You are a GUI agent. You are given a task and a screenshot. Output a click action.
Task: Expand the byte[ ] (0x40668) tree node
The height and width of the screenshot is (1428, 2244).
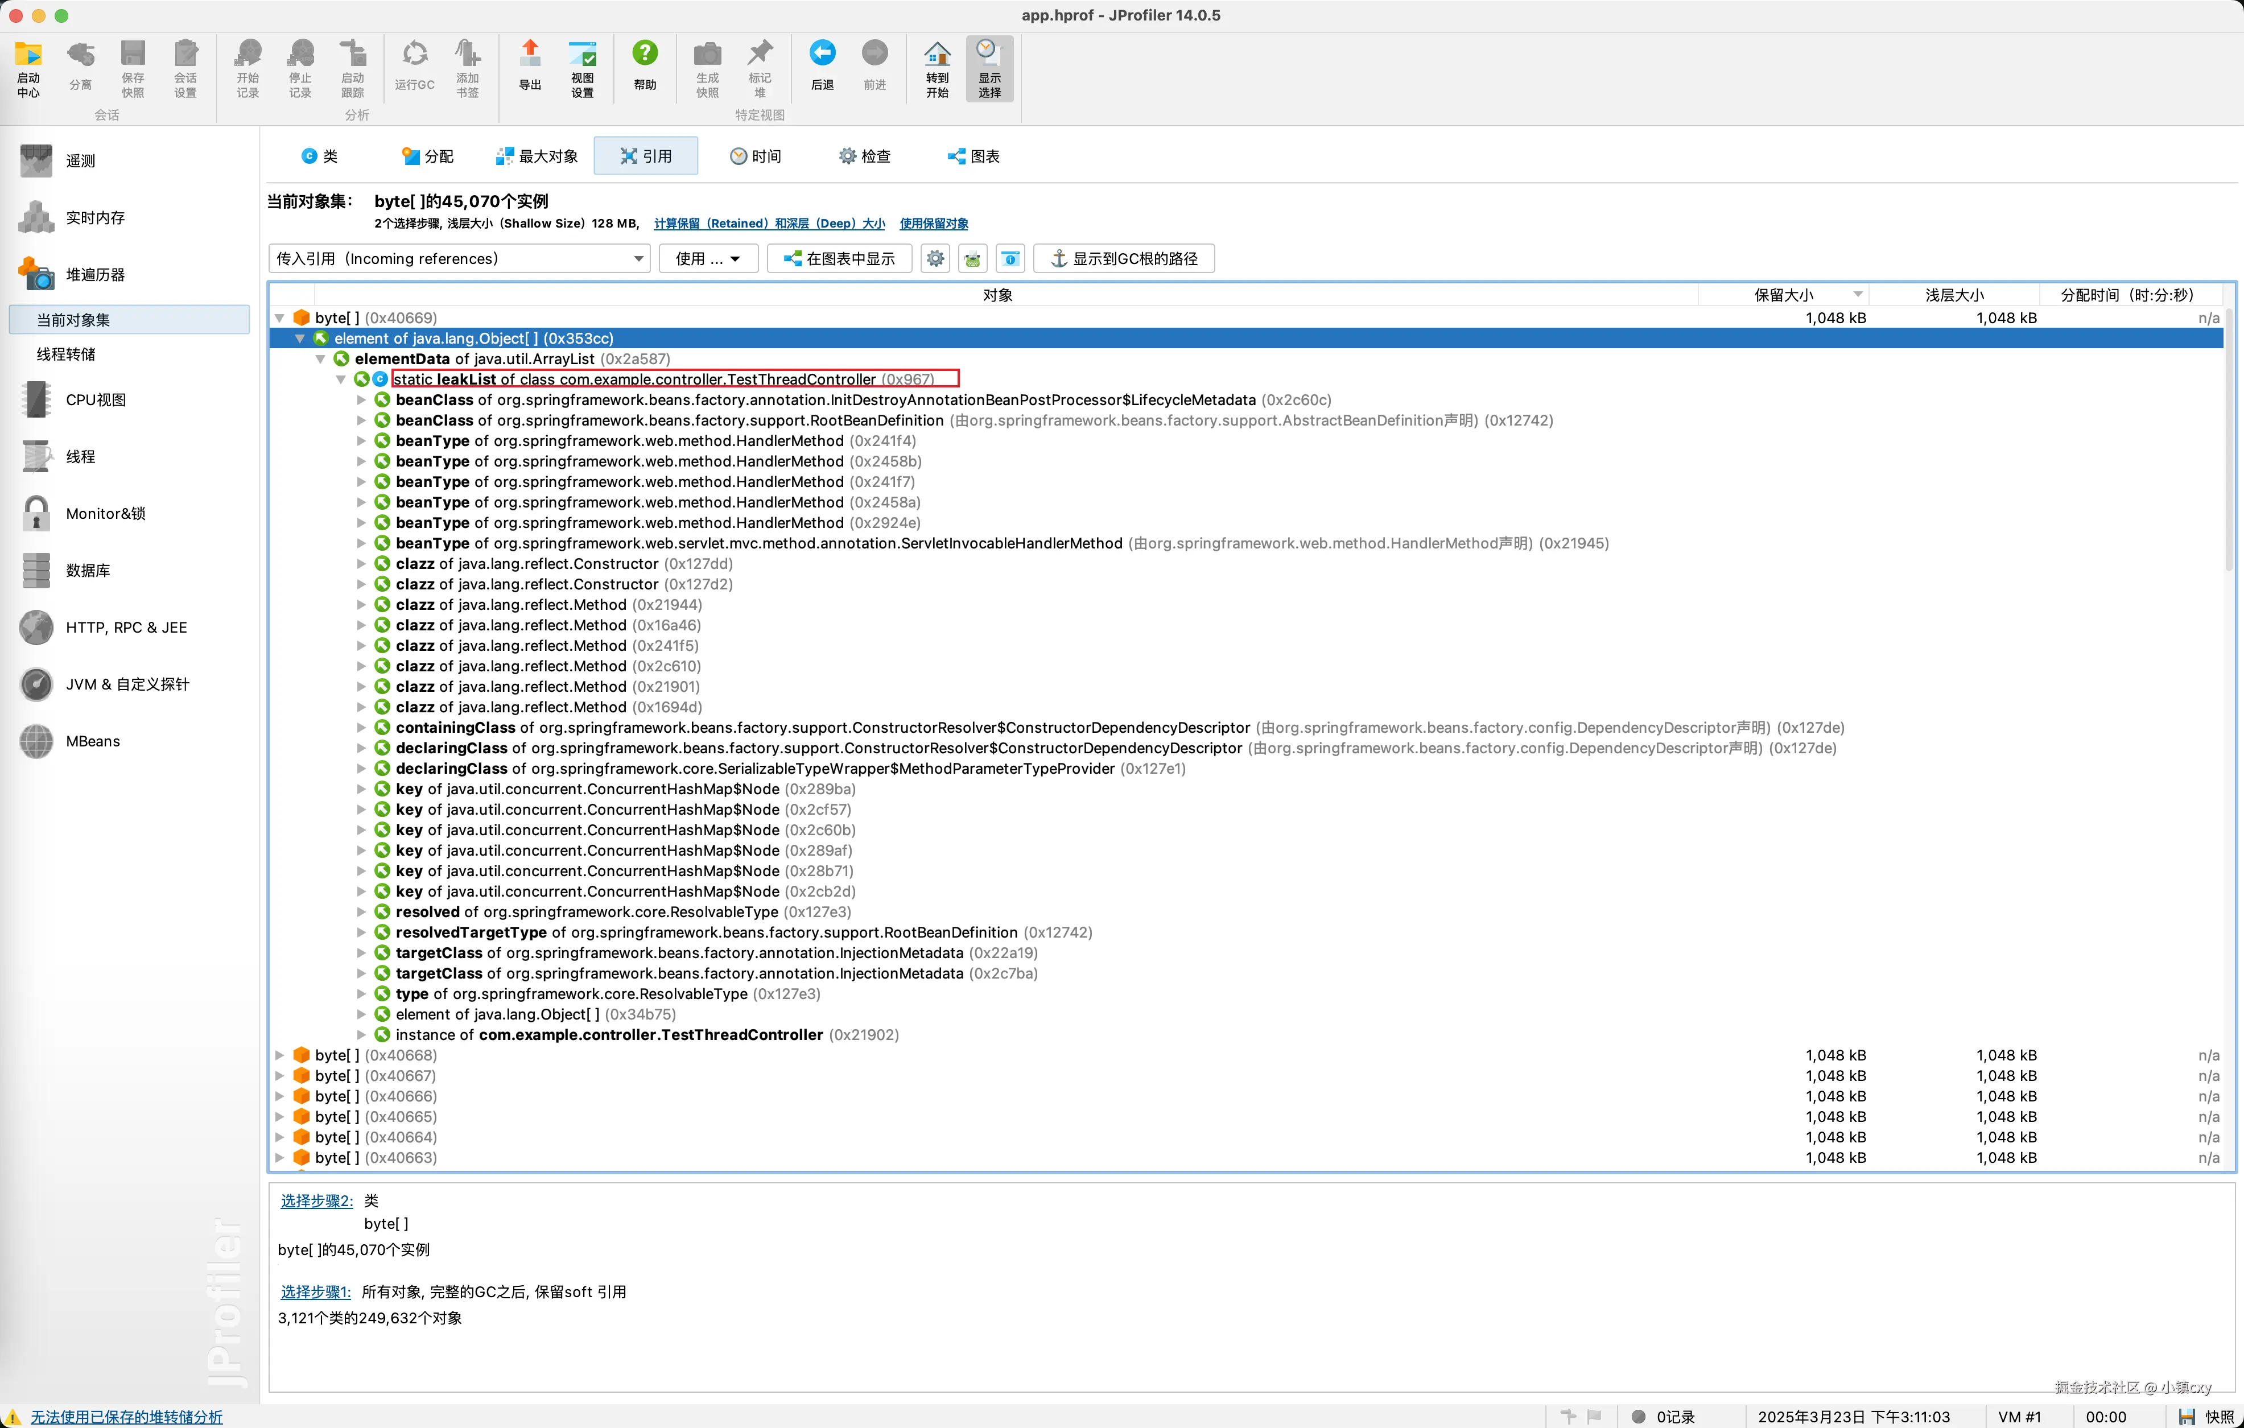pos(279,1055)
